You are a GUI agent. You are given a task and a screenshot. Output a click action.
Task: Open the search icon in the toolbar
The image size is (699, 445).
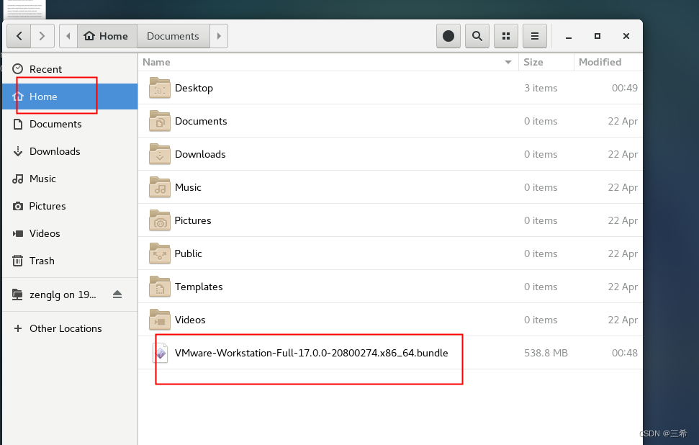coord(477,35)
